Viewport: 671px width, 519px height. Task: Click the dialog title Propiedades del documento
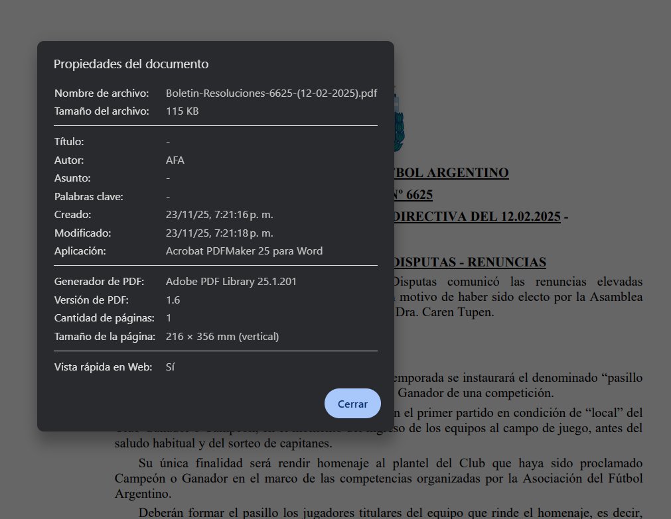coord(131,64)
